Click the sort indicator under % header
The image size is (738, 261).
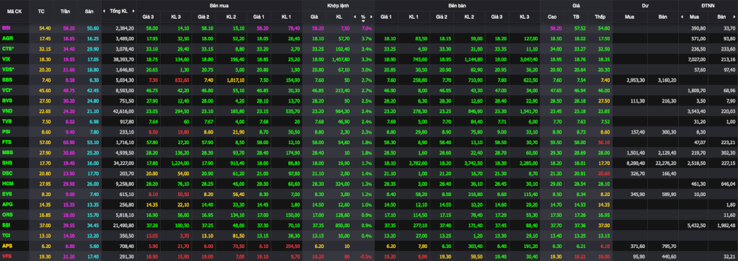click(x=363, y=21)
